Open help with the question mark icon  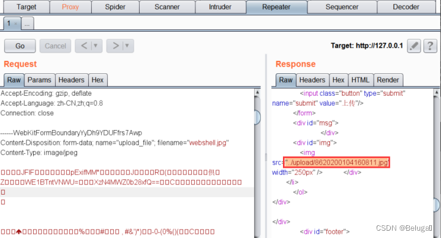[431, 46]
